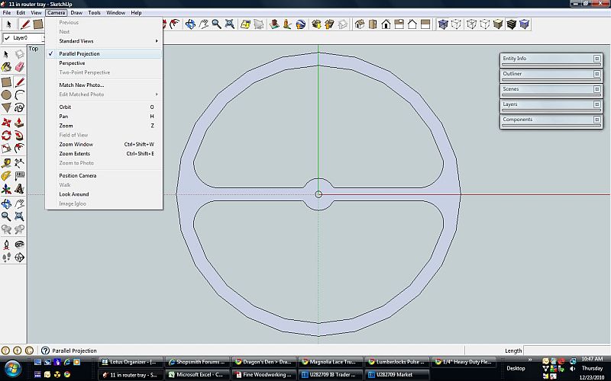Enable Hidden Line face style
Viewport: 611px width, 381px height.
point(484,24)
